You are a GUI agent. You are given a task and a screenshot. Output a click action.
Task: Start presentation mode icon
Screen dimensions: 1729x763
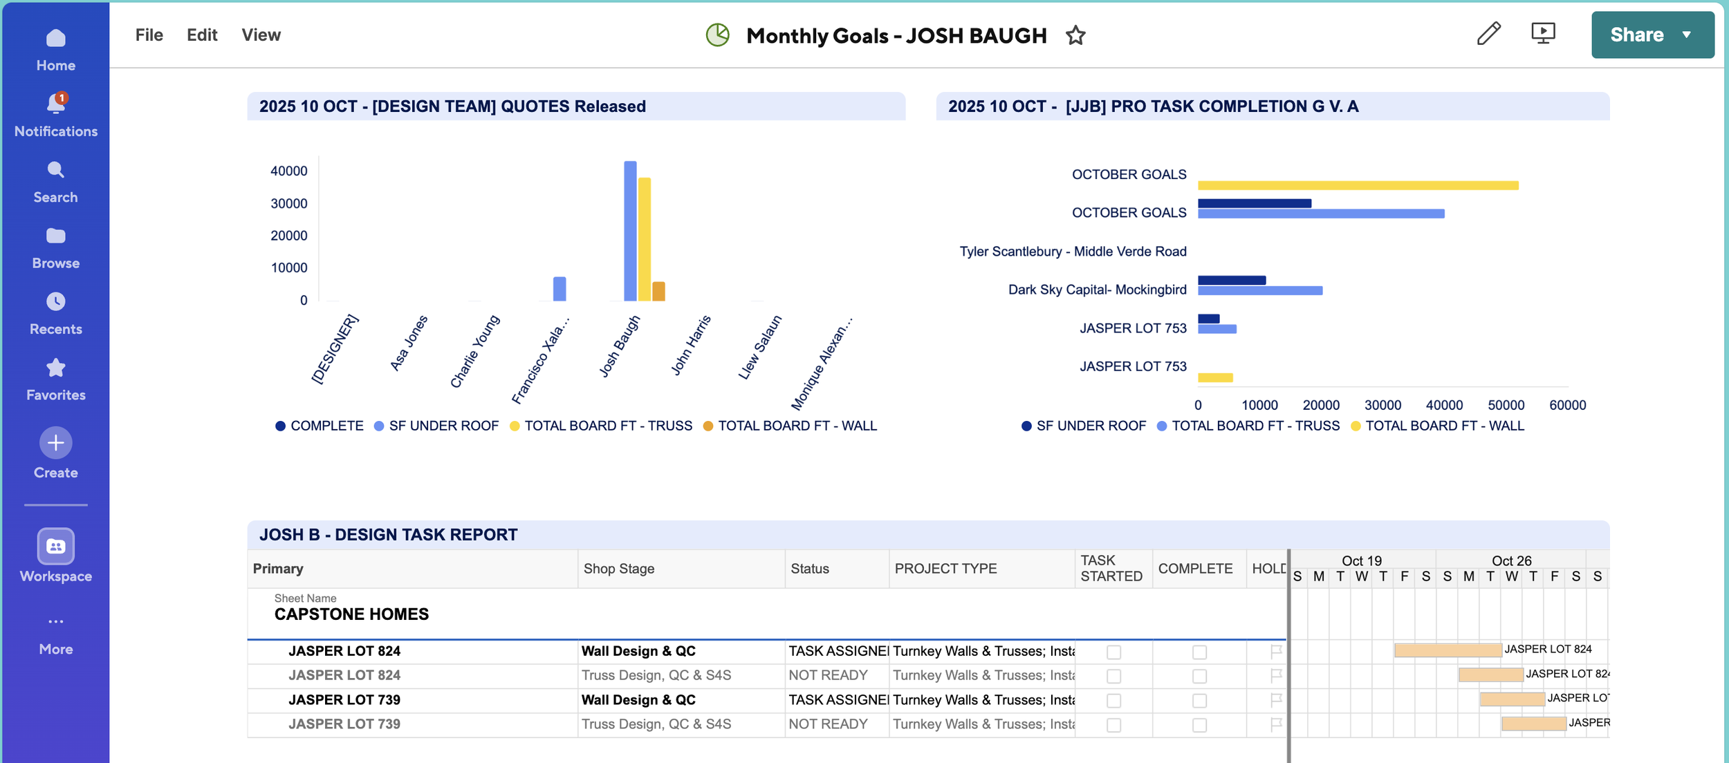[x=1543, y=34]
